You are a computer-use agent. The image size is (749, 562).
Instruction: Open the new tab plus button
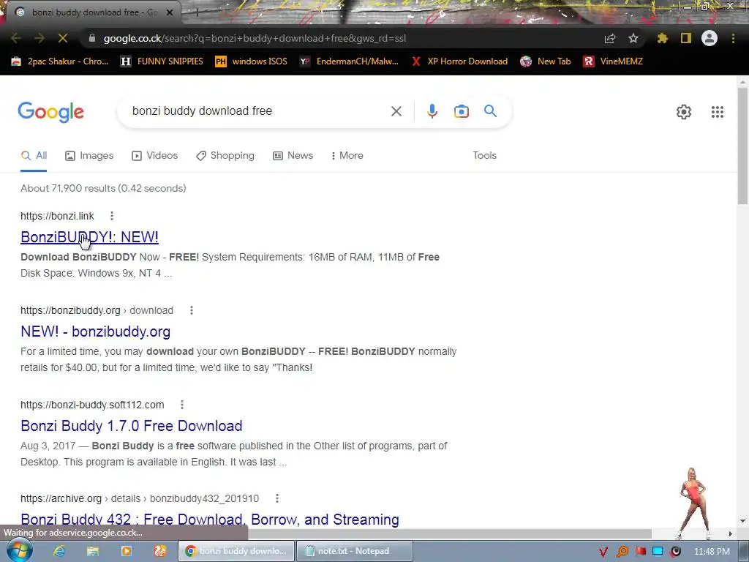click(197, 12)
